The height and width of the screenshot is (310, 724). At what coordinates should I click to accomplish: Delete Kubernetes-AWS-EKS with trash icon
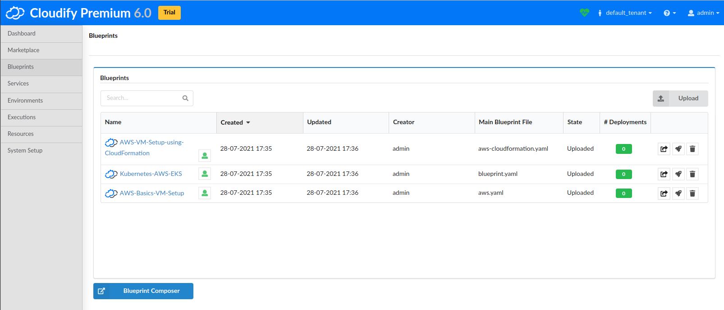pyautogui.click(x=693, y=174)
